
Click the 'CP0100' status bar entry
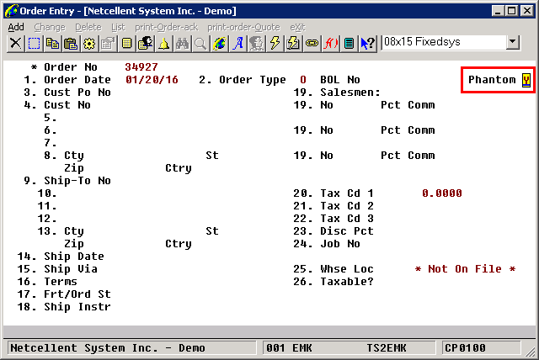click(x=465, y=348)
